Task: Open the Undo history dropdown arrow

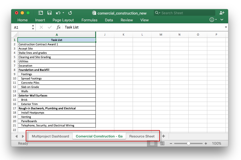Action: [x=63, y=13]
